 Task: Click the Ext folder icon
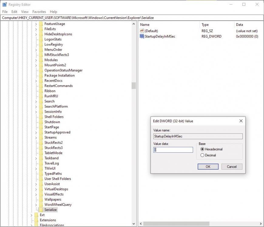coord(36,215)
